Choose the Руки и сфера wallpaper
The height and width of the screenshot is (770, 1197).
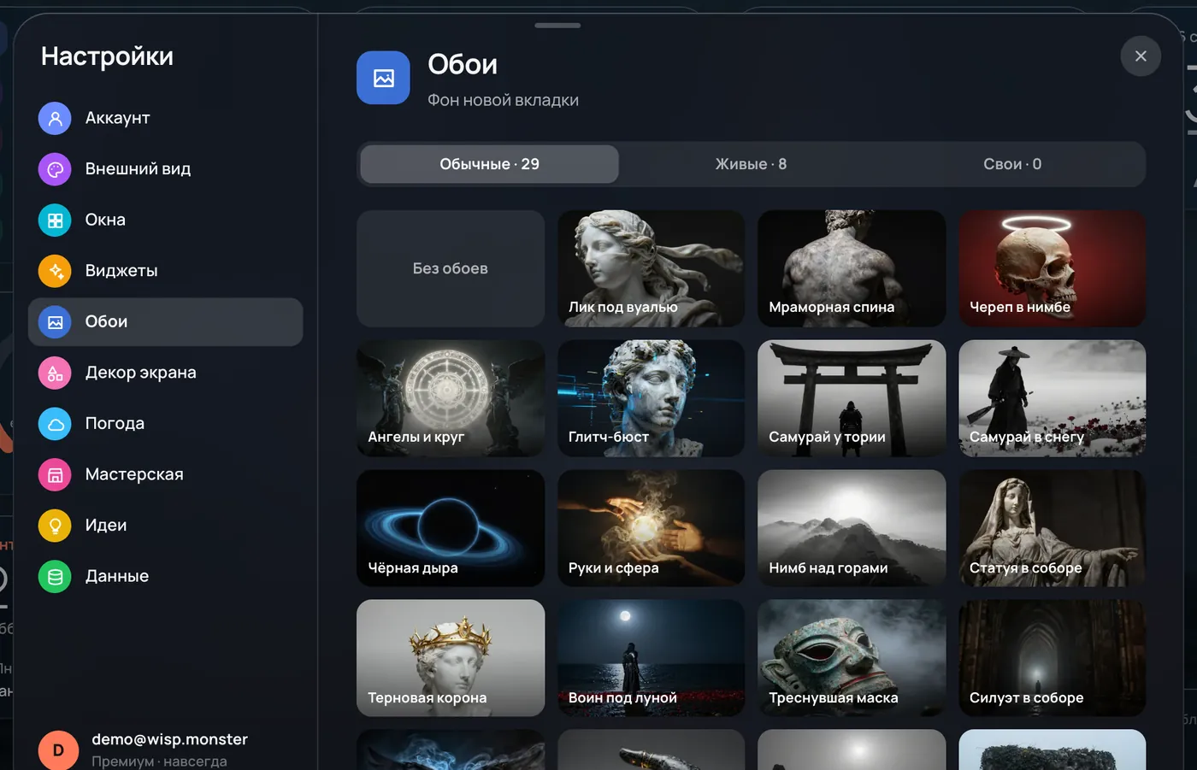point(652,528)
